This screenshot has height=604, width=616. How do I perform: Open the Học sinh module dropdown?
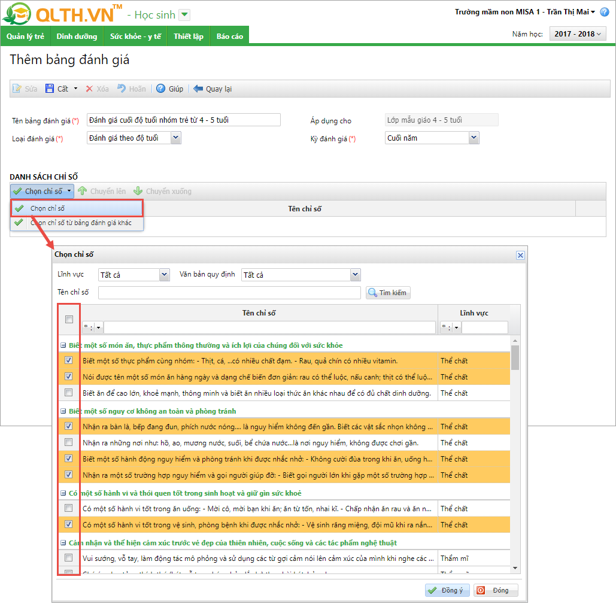pyautogui.click(x=184, y=15)
